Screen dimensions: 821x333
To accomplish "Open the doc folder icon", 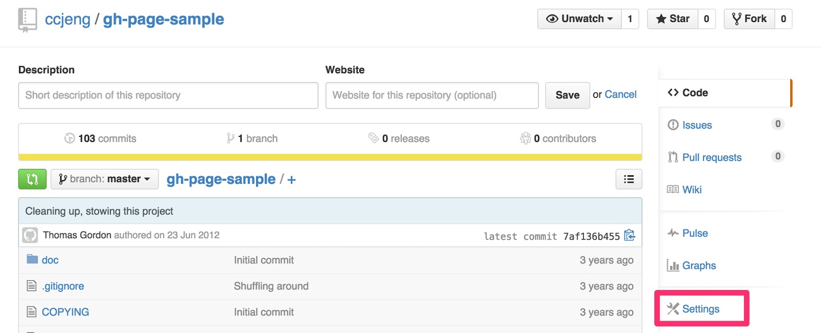I will click(x=32, y=259).
